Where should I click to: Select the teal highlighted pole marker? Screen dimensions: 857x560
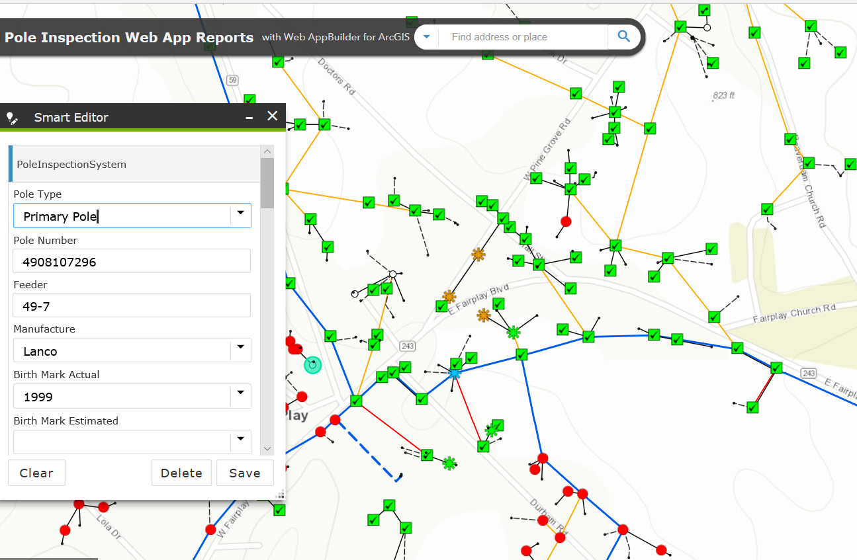pyautogui.click(x=312, y=364)
